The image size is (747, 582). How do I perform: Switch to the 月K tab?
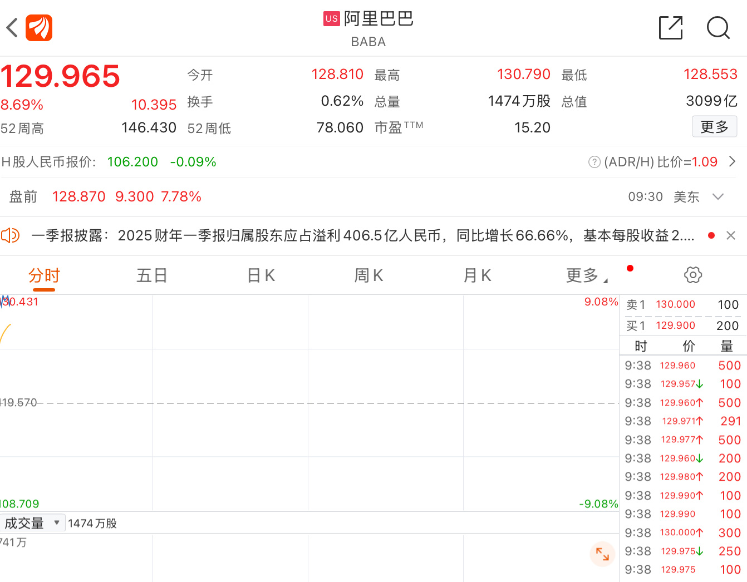pyautogui.click(x=477, y=275)
